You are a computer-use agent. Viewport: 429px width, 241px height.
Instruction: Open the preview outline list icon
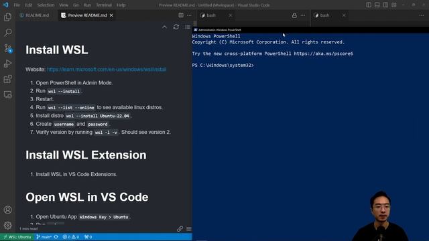coord(188,27)
